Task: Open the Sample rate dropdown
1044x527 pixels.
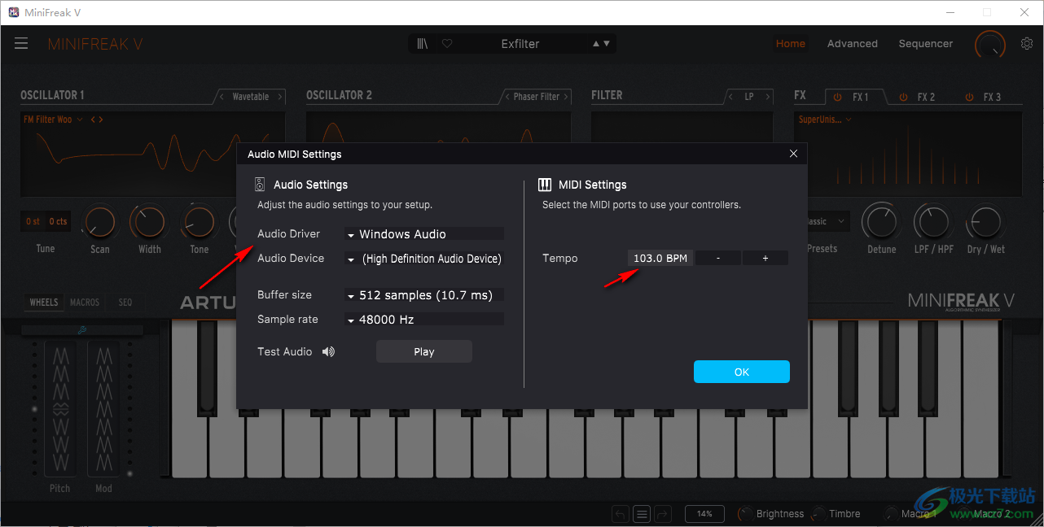Action: click(423, 320)
